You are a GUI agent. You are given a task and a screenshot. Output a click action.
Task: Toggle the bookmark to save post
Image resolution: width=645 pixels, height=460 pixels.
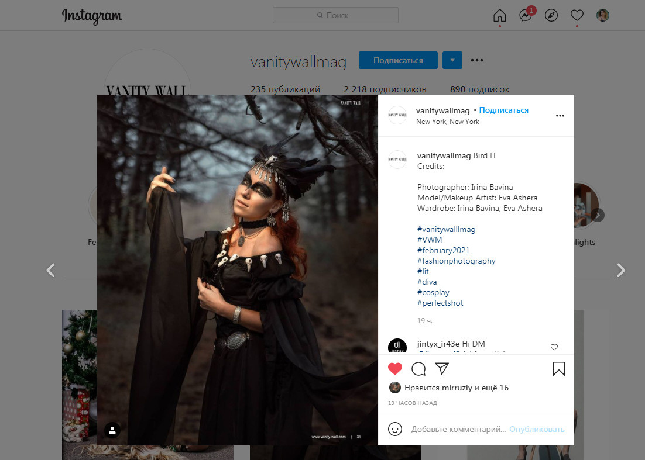559,369
